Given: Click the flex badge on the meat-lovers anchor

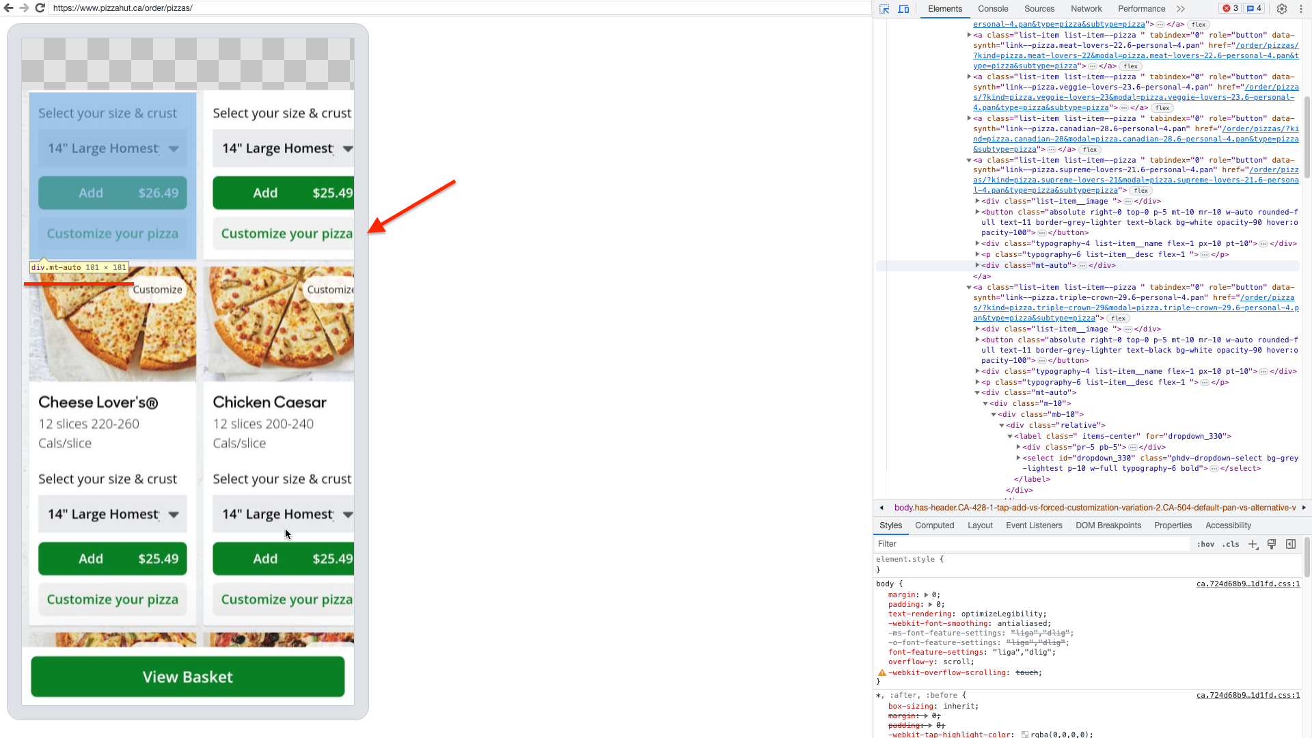Looking at the screenshot, I should [x=1131, y=66].
